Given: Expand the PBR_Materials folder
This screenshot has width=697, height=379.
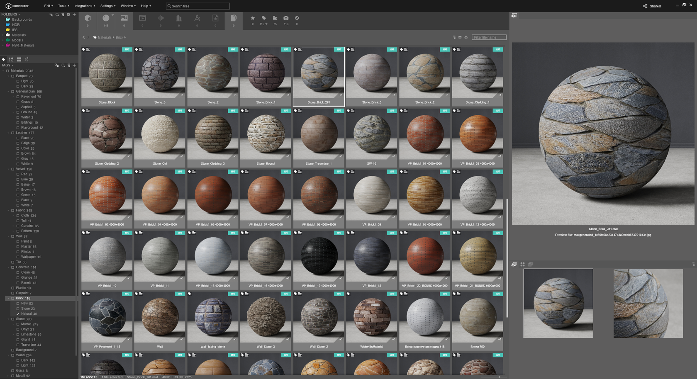Looking at the screenshot, I should coord(3,46).
